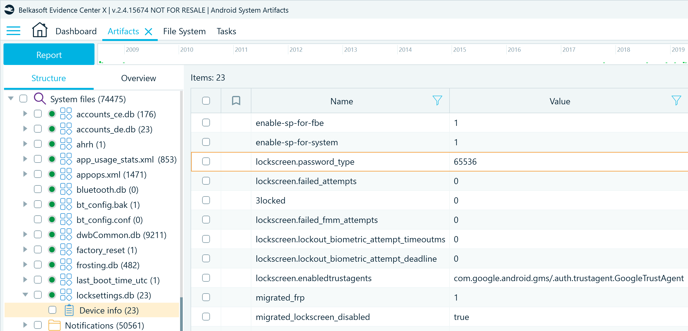Screen dimensions: 688x331
Task: Tick checkbox for lockscreen.password_type row
Action: coord(206,161)
